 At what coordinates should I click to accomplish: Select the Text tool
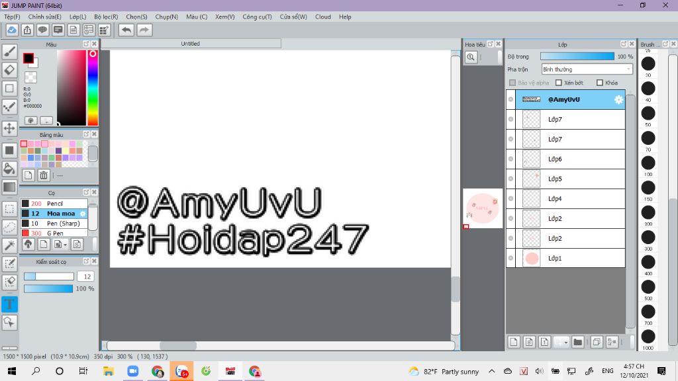coord(9,304)
